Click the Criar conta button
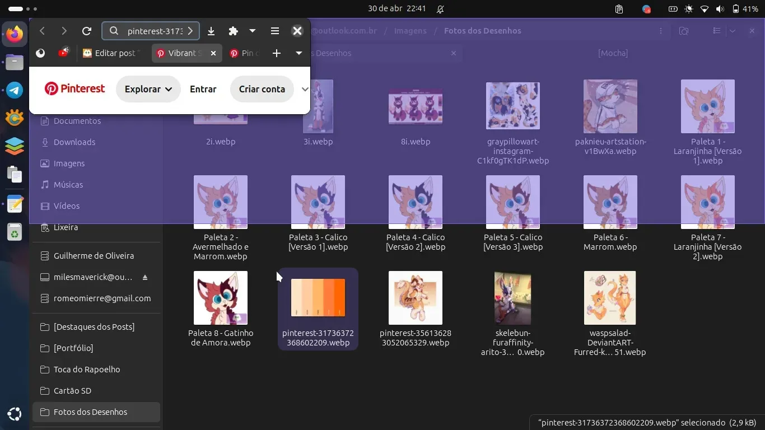This screenshot has width=765, height=430. coord(262,89)
